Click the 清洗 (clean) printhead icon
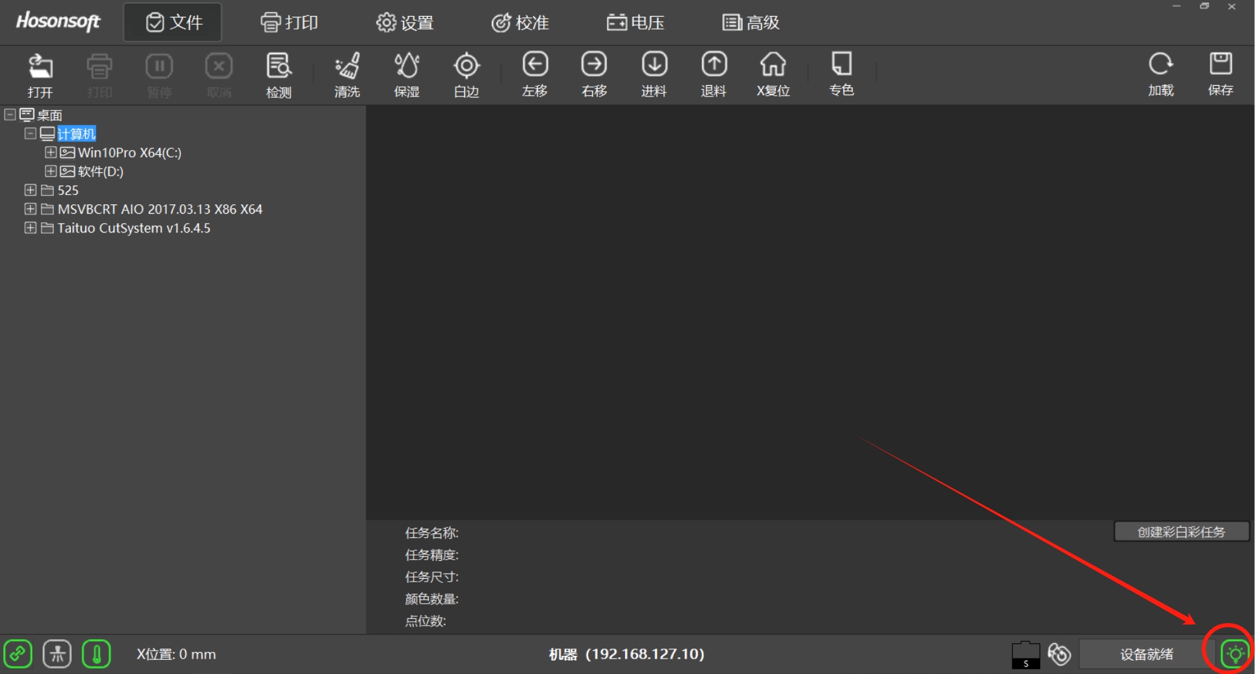The image size is (1256, 674). point(347,74)
